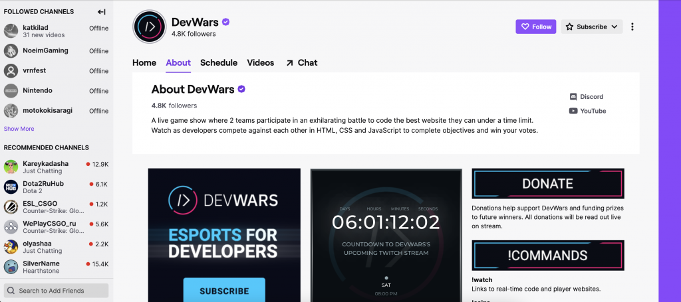Viewport: 681px width, 302px height.
Task: Click the Search to Add Friends field
Action: pyautogui.click(x=56, y=291)
